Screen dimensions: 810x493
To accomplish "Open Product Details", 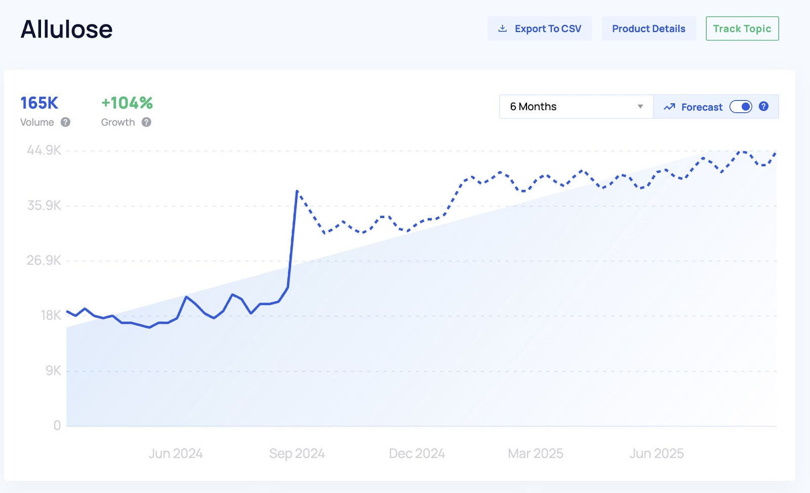I will (x=649, y=28).
